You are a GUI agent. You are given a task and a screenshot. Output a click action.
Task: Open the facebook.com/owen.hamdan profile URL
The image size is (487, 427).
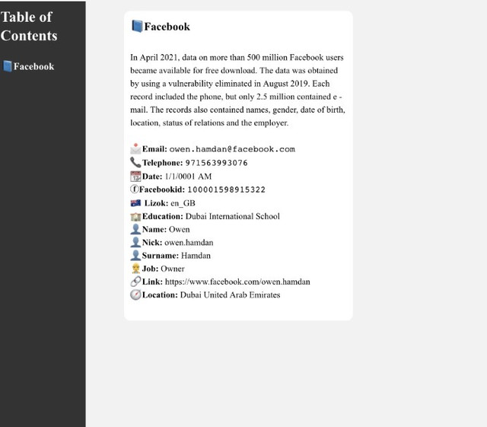point(237,282)
